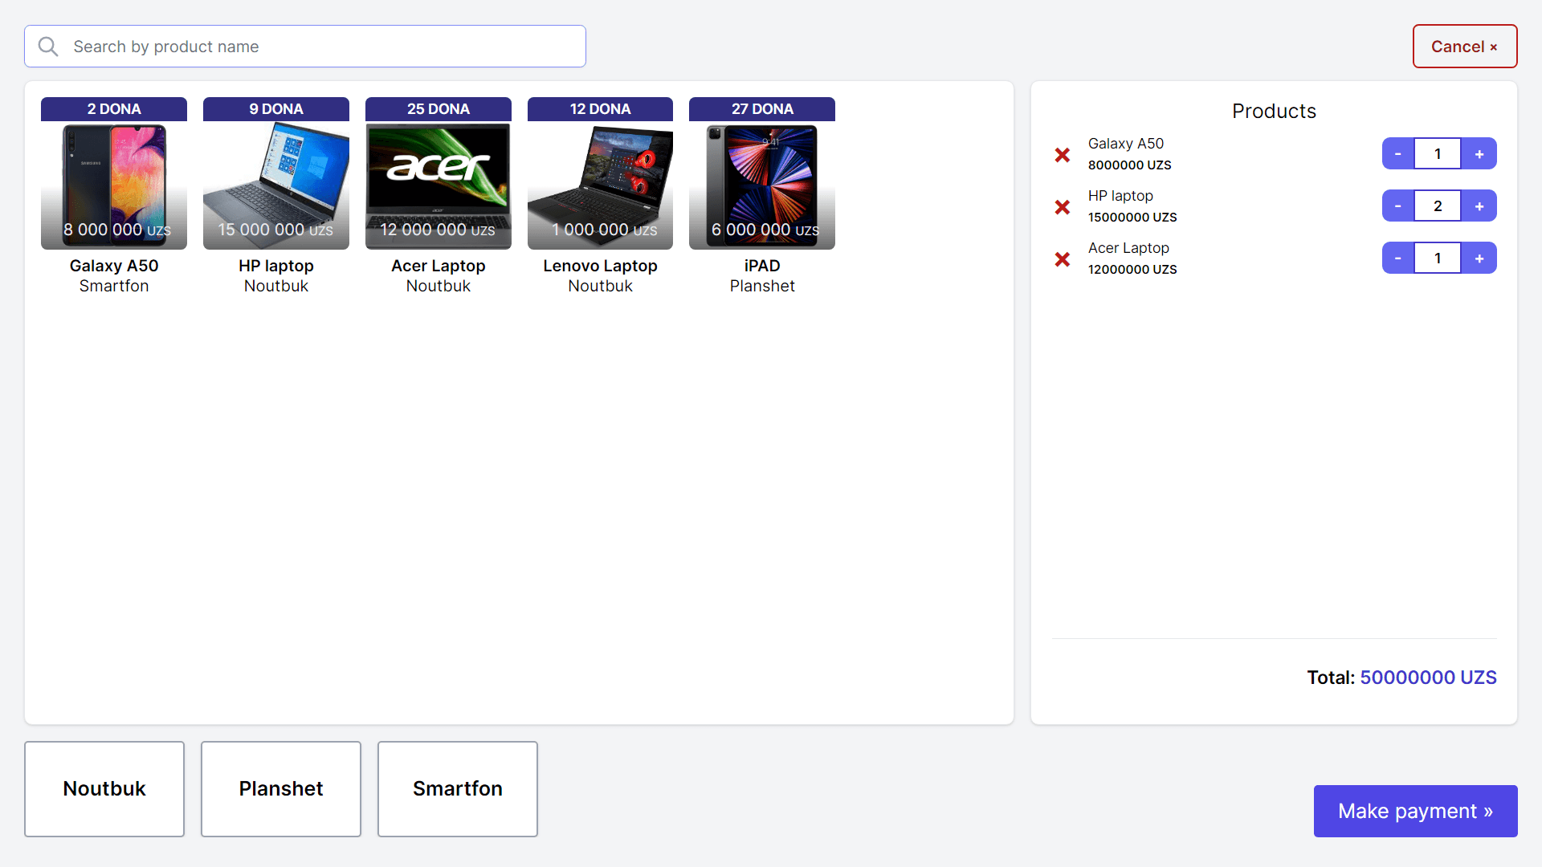Increase Galaxy A50 quantity with plus
This screenshot has width=1542, height=867.
pyautogui.click(x=1479, y=154)
